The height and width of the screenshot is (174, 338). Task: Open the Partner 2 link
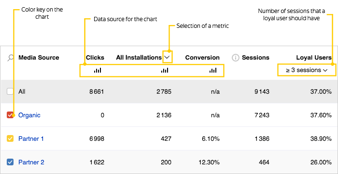click(31, 162)
